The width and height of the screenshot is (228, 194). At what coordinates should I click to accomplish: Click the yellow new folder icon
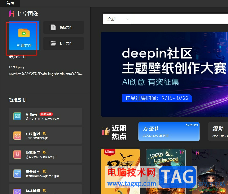point(24,33)
